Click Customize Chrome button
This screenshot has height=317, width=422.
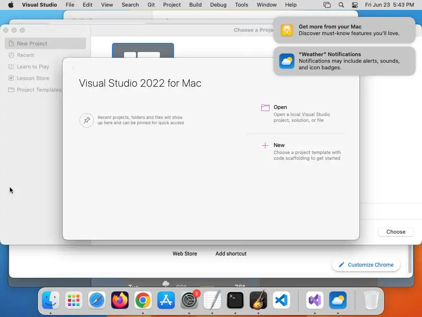coord(366,265)
